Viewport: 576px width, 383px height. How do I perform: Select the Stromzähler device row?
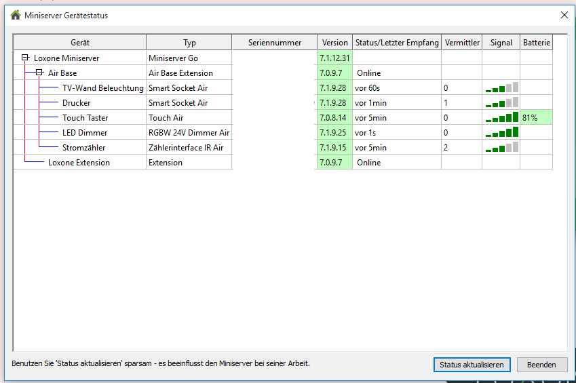coord(83,148)
